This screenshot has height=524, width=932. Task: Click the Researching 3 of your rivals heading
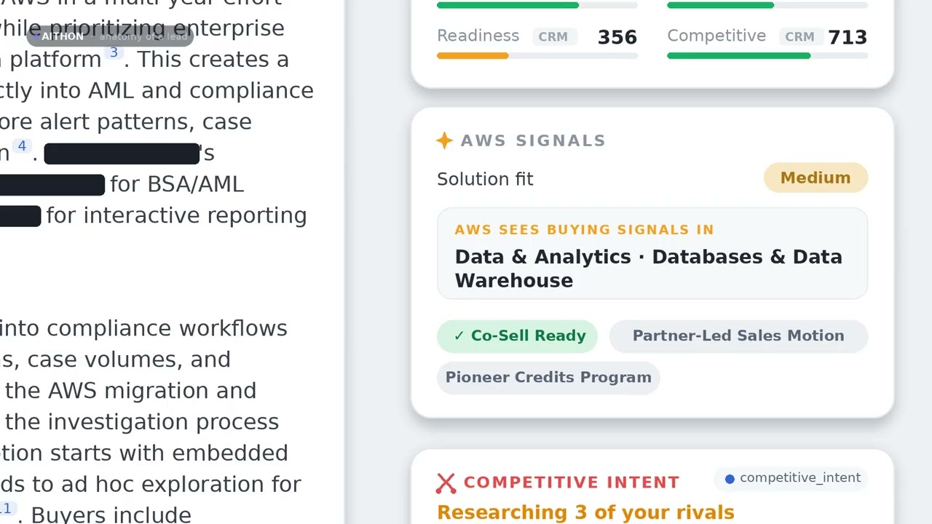click(585, 512)
